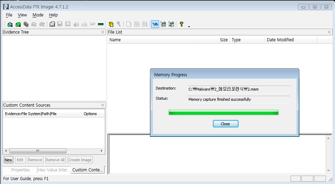Click Add All Attached Devices icon

18,24
